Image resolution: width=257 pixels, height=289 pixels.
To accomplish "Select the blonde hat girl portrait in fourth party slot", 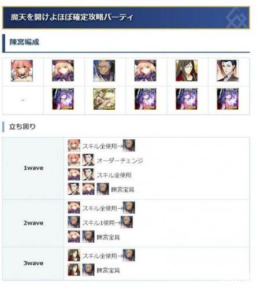I will tap(146, 71).
